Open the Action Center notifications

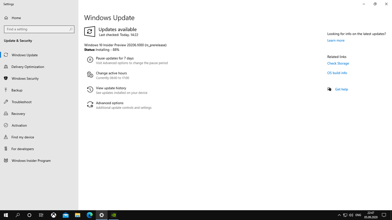coord(384,215)
